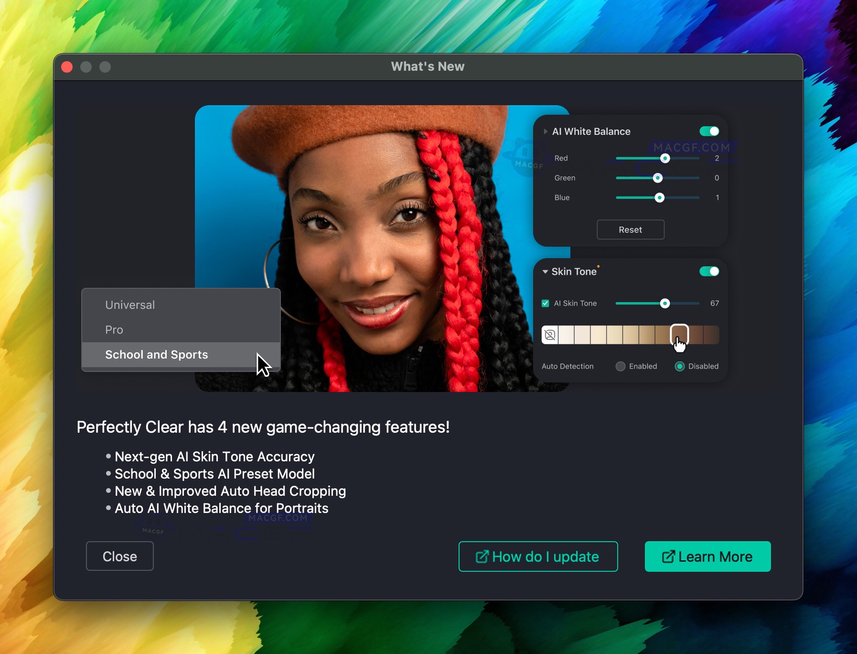Toggle the AI White Balance switch
This screenshot has width=857, height=654.
tap(709, 131)
